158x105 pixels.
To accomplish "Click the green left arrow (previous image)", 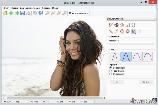I will click(x=11, y=13).
